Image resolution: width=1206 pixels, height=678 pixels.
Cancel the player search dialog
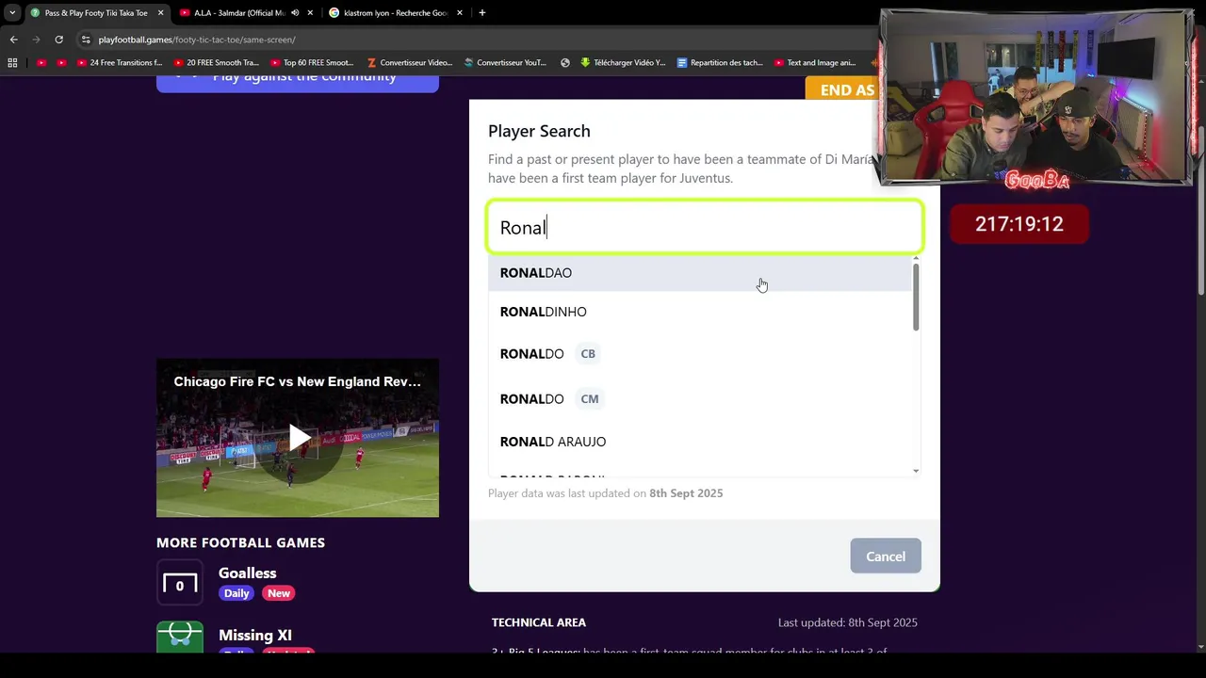click(886, 557)
